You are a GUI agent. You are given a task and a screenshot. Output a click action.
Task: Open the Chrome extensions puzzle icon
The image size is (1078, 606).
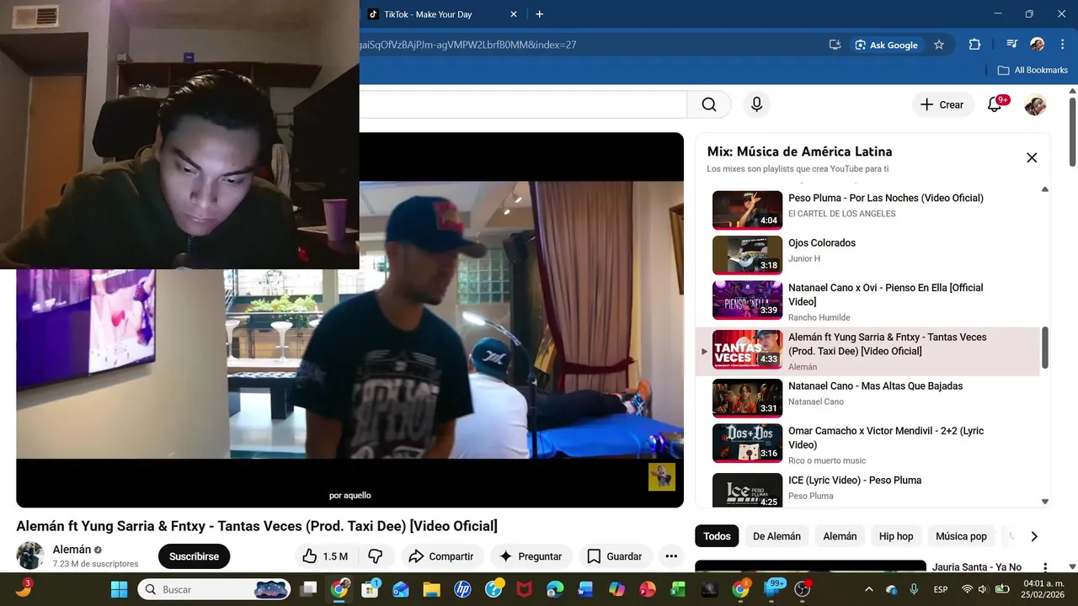tap(974, 45)
